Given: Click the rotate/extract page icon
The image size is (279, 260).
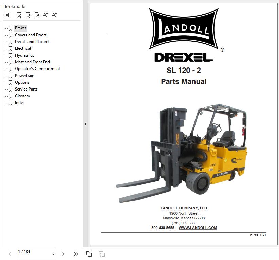Looking at the screenshot, I should pyautogui.click(x=89, y=254).
